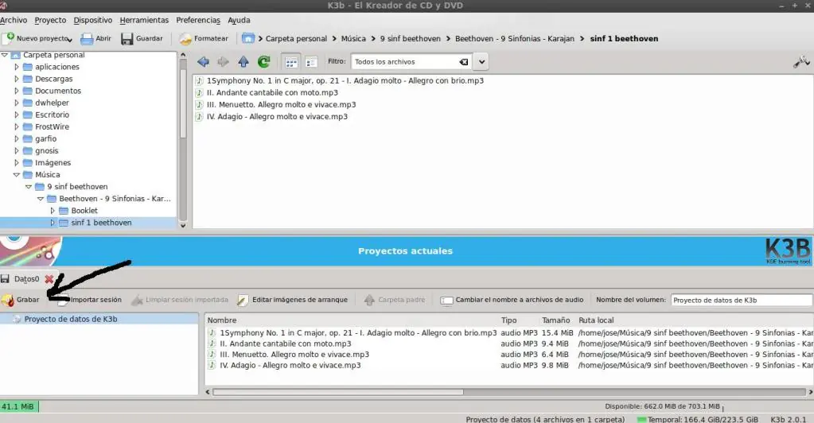Reload folder with green refresh icon
The image size is (814, 423).
click(263, 62)
